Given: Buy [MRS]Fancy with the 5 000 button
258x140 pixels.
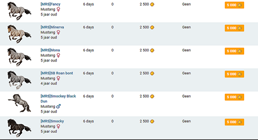Looking at the screenshot, I should click(234, 5).
